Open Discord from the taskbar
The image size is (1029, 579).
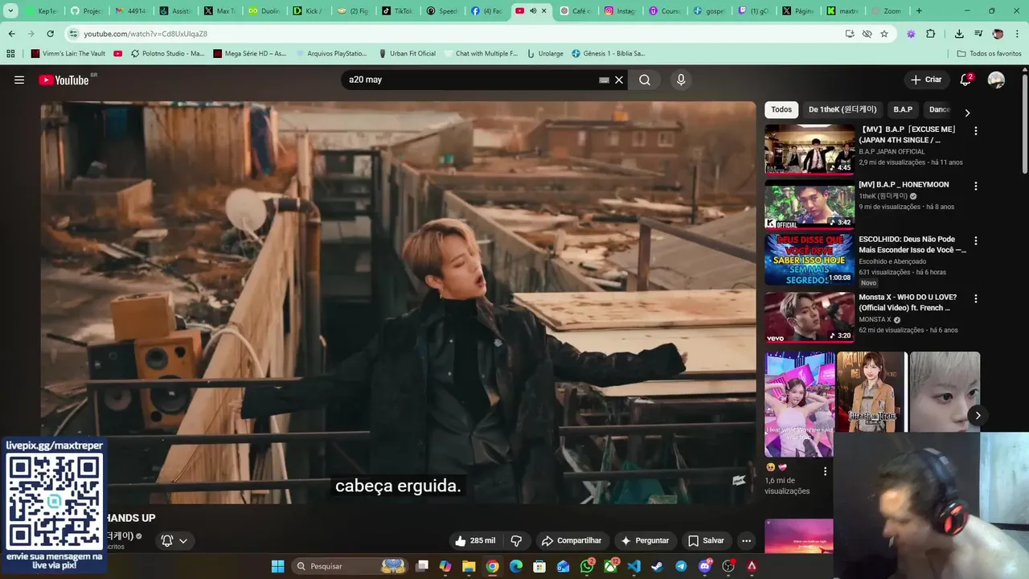pyautogui.click(x=705, y=566)
